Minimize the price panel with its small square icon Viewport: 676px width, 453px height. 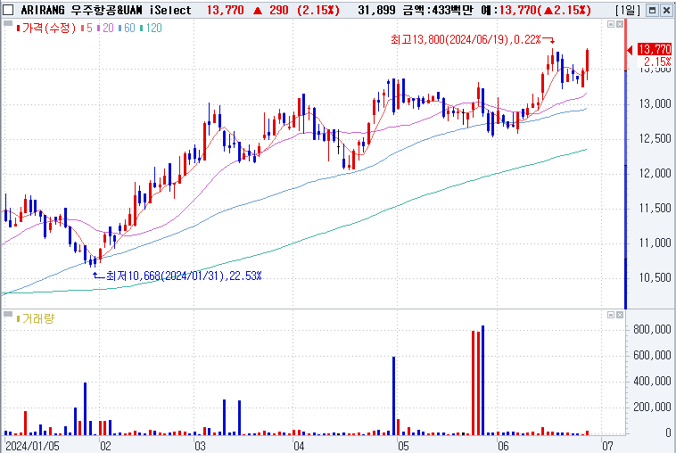click(x=611, y=24)
